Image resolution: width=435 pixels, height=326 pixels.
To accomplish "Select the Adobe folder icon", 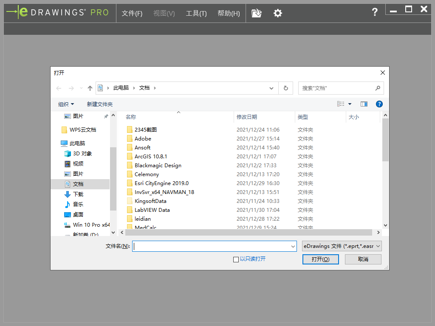I will tap(130, 139).
